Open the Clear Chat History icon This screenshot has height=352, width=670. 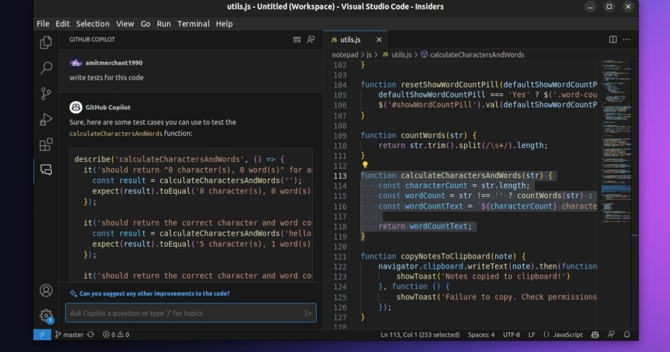click(296, 40)
